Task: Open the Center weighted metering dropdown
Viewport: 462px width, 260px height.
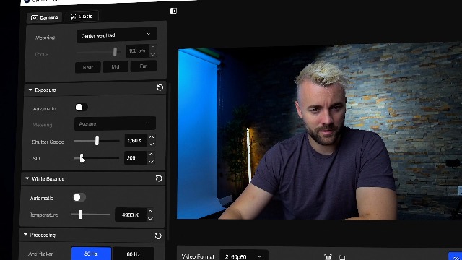Action: [x=116, y=35]
